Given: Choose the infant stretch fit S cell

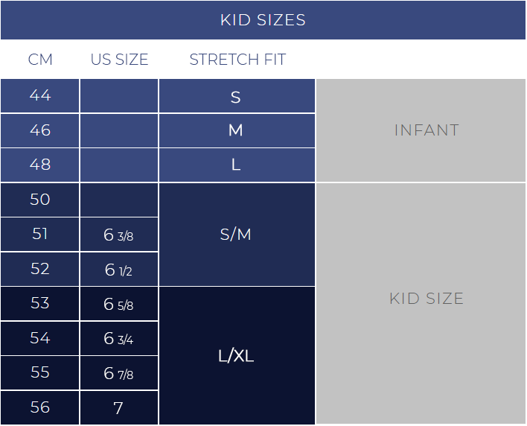Looking at the screenshot, I should (237, 96).
